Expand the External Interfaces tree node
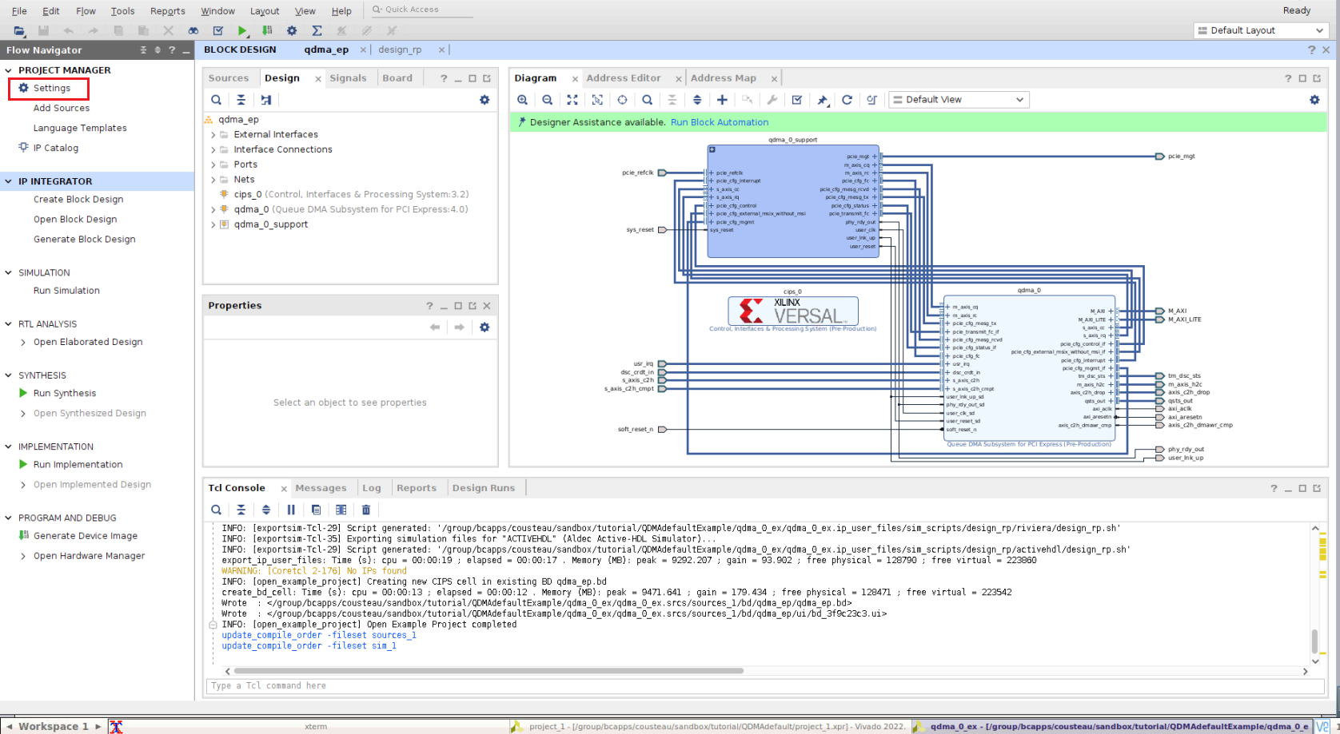This screenshot has height=734, width=1340. tap(213, 135)
